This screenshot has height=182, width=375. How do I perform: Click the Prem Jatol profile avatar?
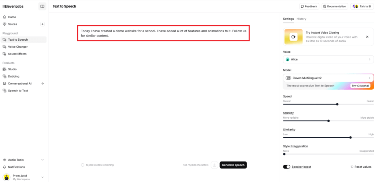click(7, 177)
